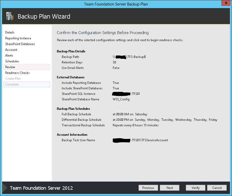Select SharePoint Databases in sidebar
Viewport: 232px width, 196px height.
point(20,44)
